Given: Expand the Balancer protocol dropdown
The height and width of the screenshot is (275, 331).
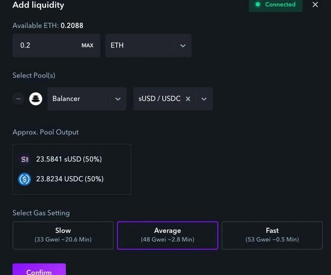Looking at the screenshot, I should [118, 99].
